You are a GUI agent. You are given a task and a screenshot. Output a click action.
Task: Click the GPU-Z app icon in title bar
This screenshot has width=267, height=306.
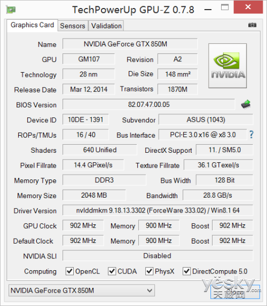11,10
